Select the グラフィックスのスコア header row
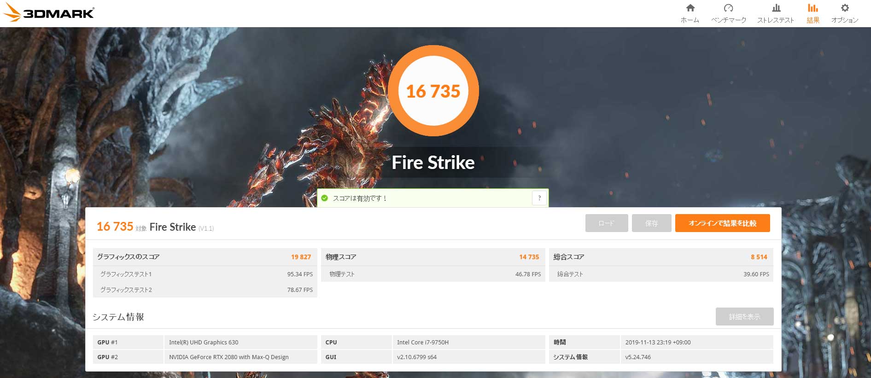Screen dimensions: 871x378 (x=205, y=257)
